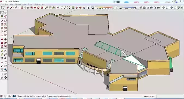Viewport: 184px width, 99px height.
Task: Select the Zoom Window tool in left palette
Action: tap(5, 66)
